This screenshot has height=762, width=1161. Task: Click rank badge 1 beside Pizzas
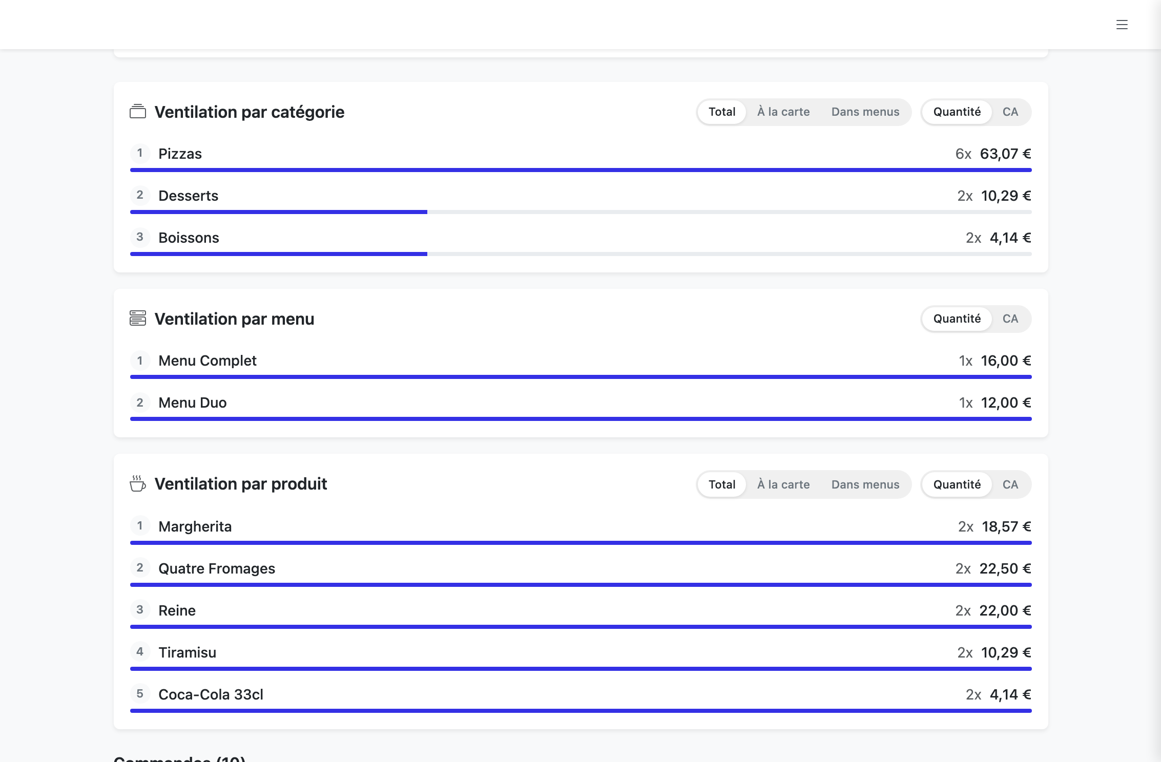click(x=140, y=153)
